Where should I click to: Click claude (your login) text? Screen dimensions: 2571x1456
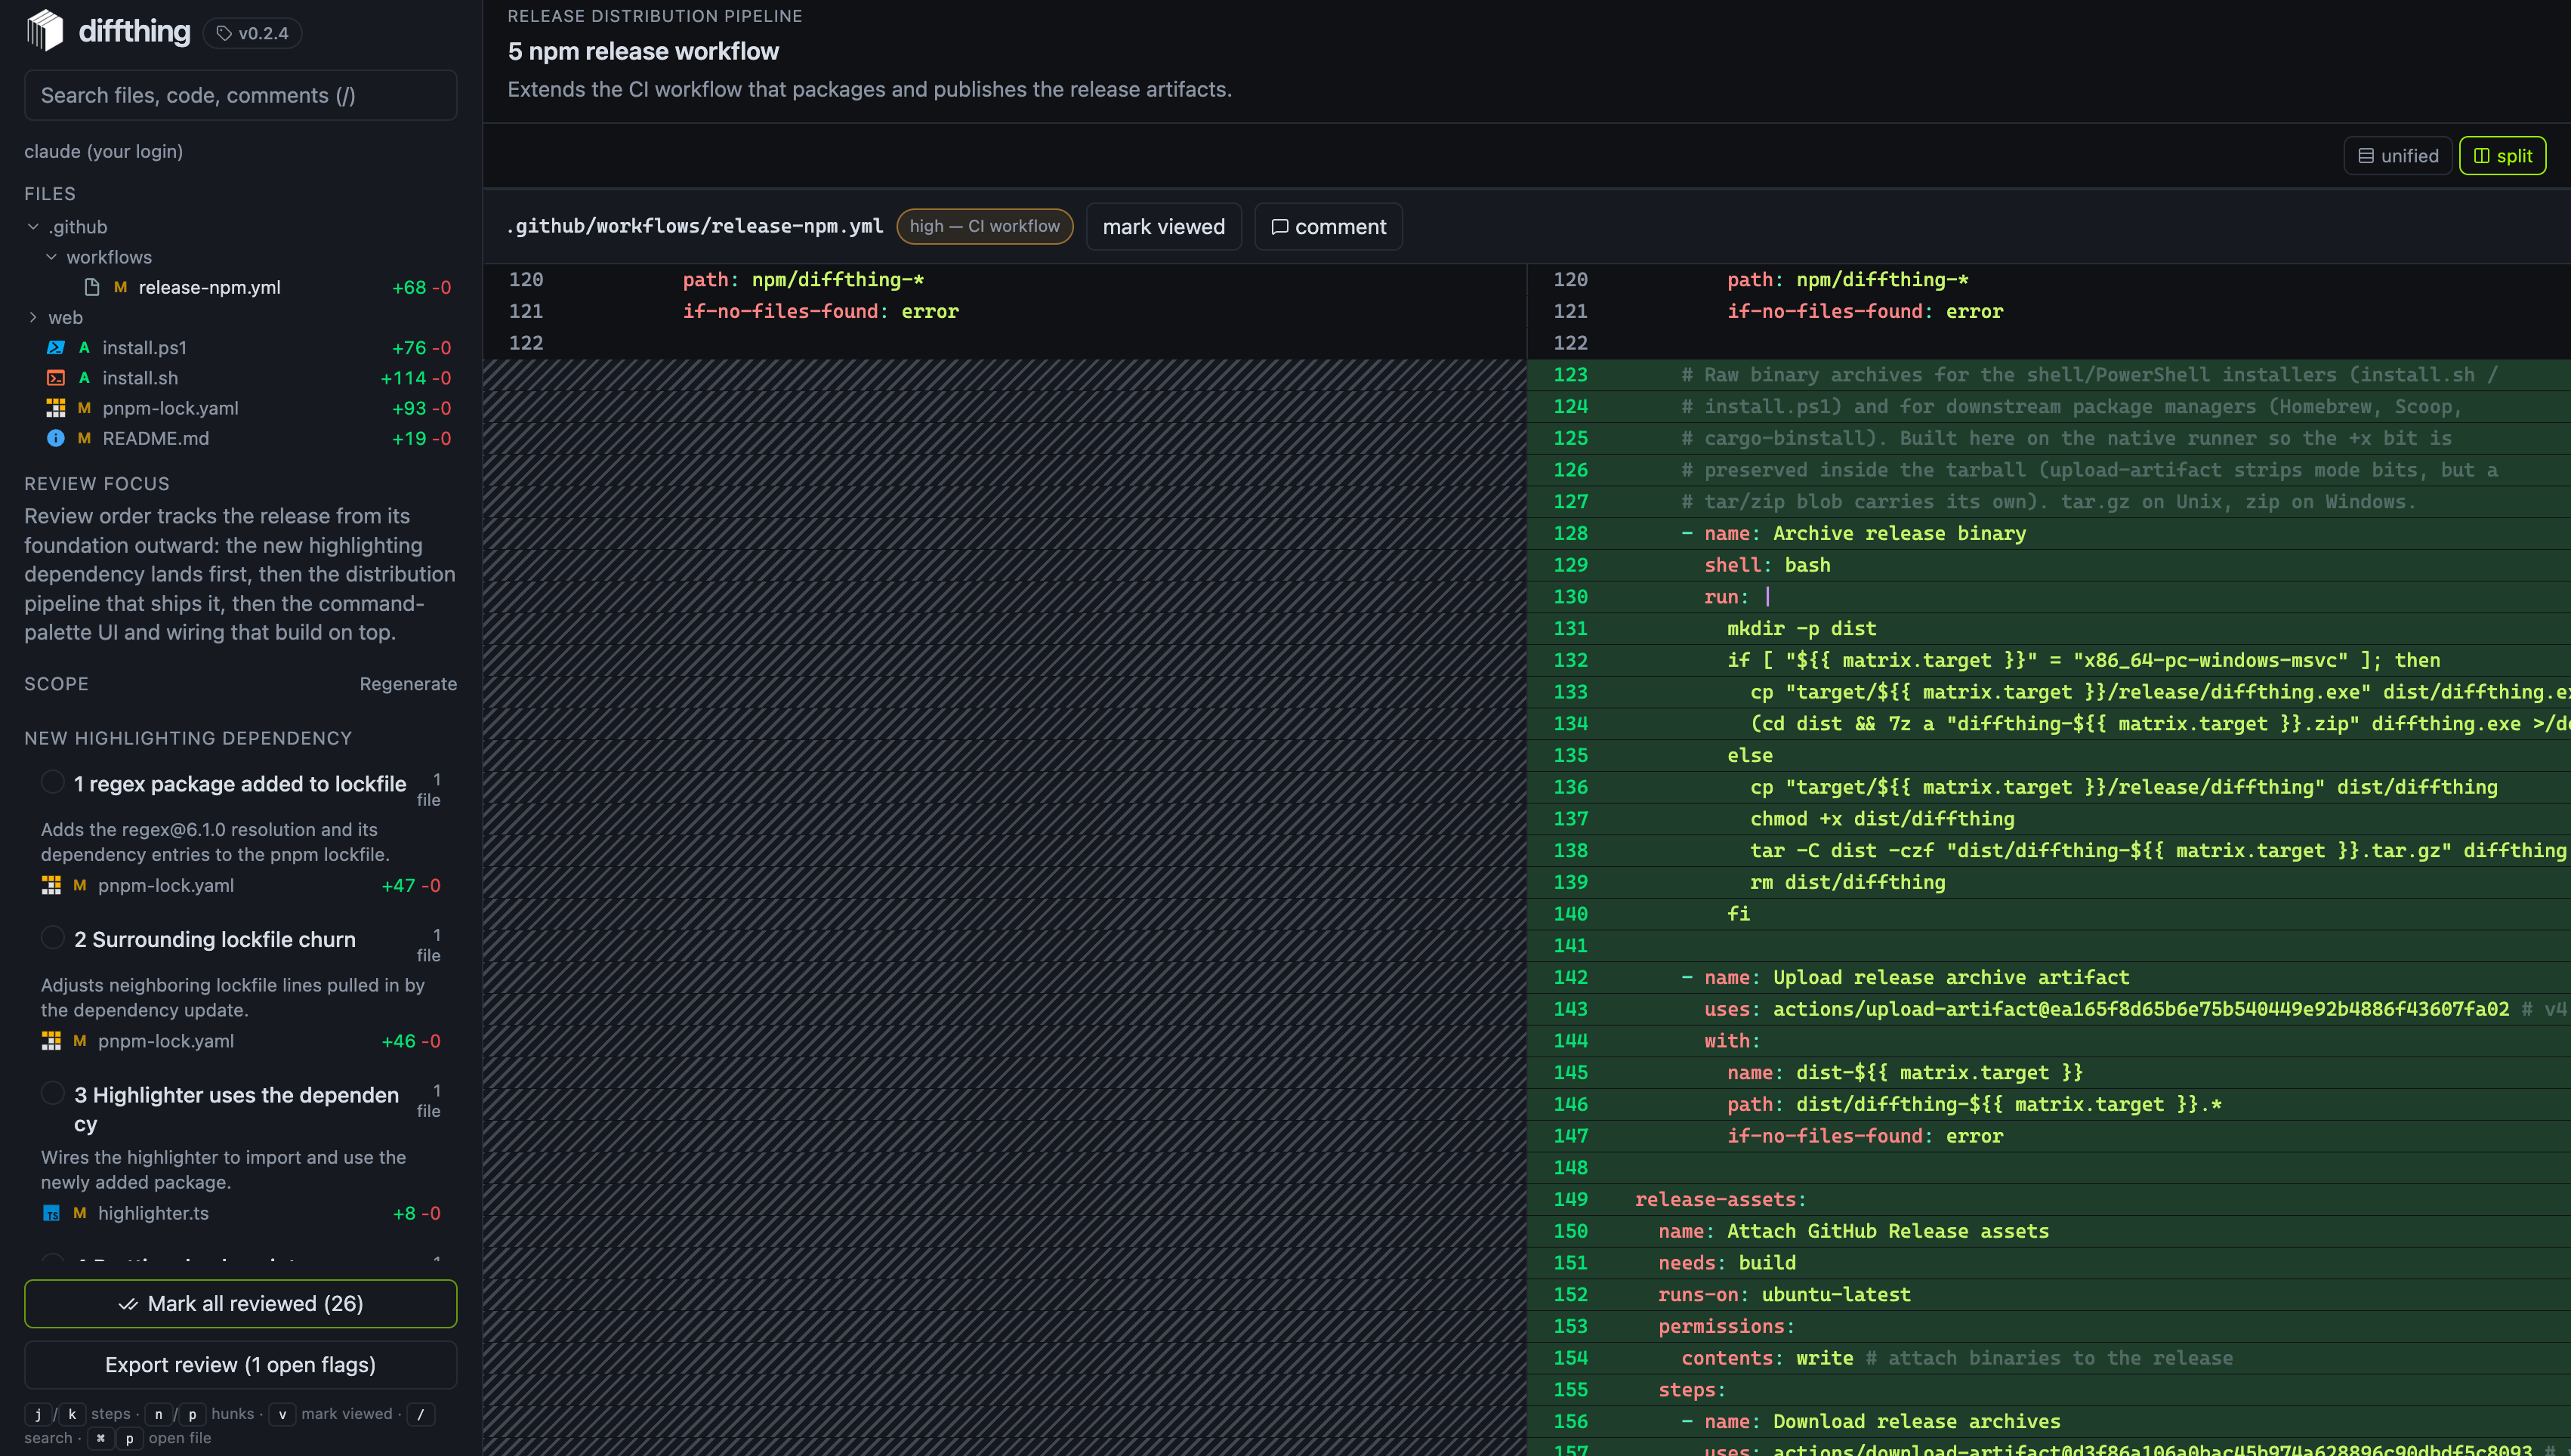(103, 151)
